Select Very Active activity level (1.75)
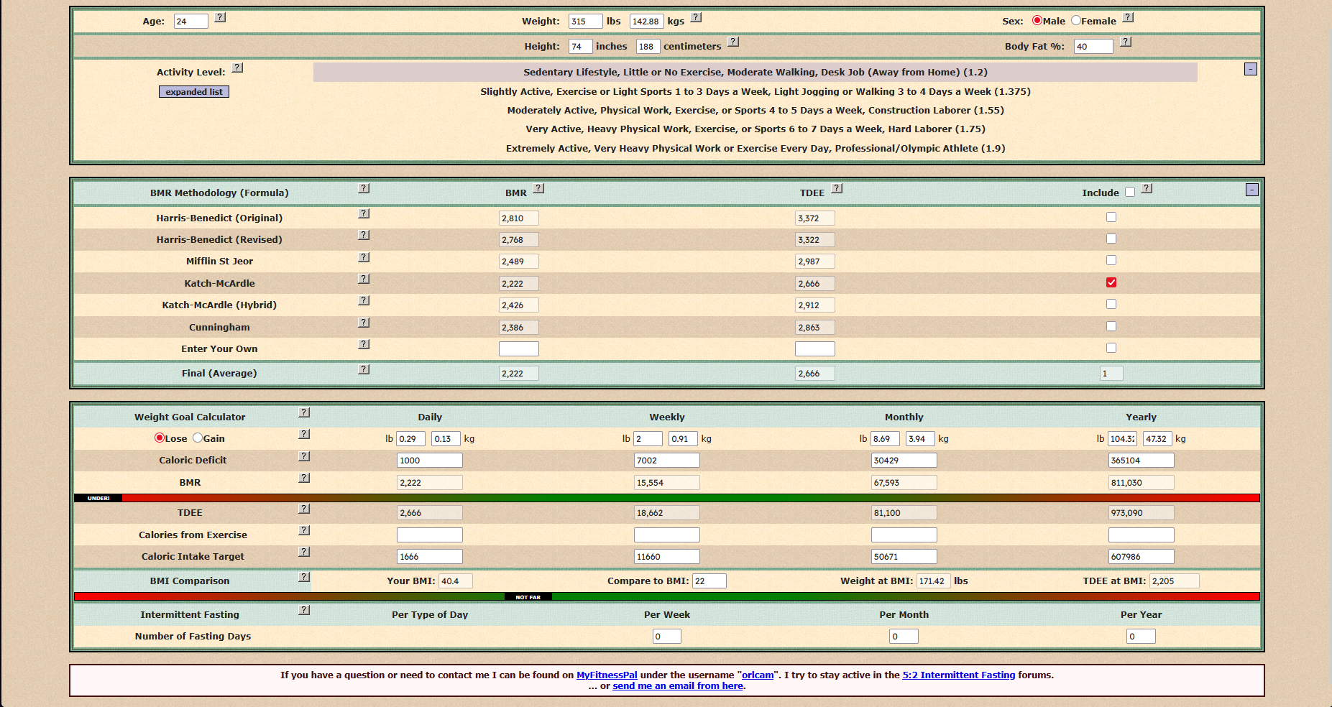This screenshot has height=707, width=1332. [755, 129]
